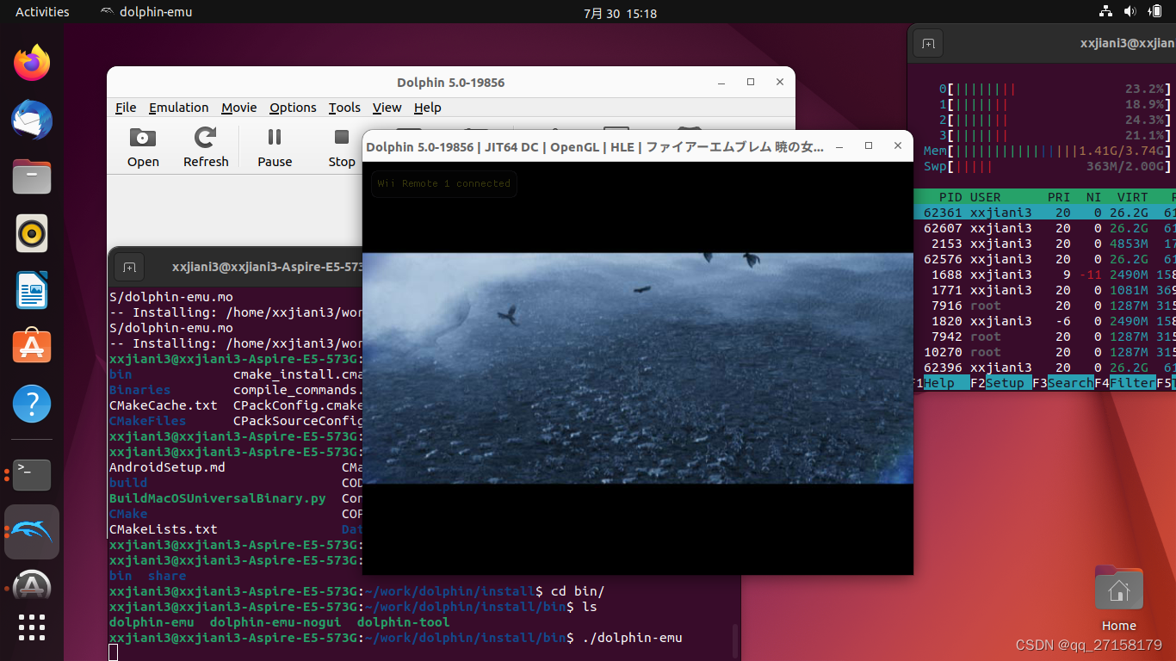Add a new tab in htop terminal window
Viewport: 1176px width, 661px height.
click(928, 43)
